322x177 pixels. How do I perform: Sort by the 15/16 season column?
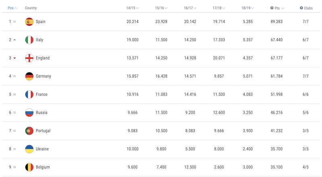tap(161, 8)
